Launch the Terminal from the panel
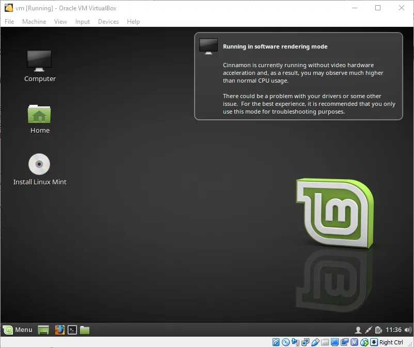 tap(72, 330)
